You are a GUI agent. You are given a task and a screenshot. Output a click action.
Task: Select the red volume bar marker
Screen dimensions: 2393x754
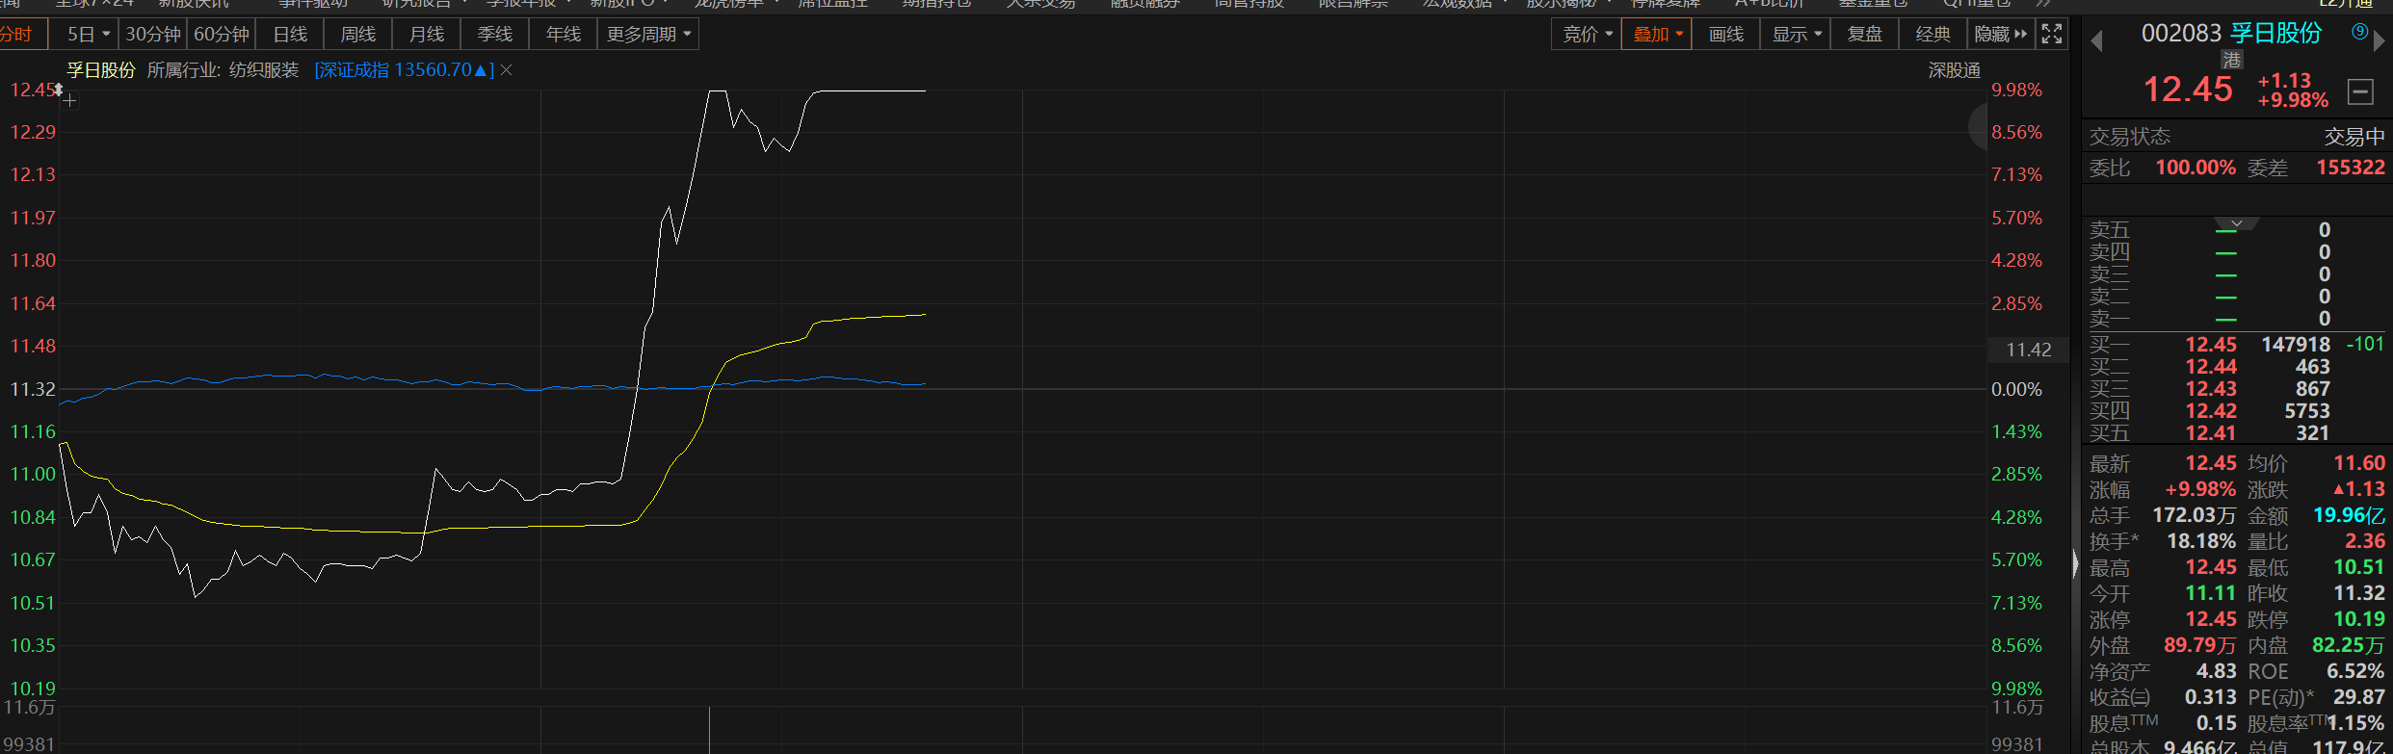710,730
